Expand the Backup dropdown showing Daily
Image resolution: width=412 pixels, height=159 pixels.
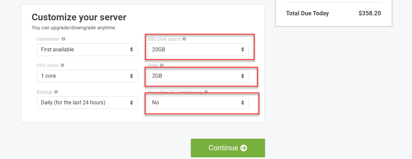(87, 103)
